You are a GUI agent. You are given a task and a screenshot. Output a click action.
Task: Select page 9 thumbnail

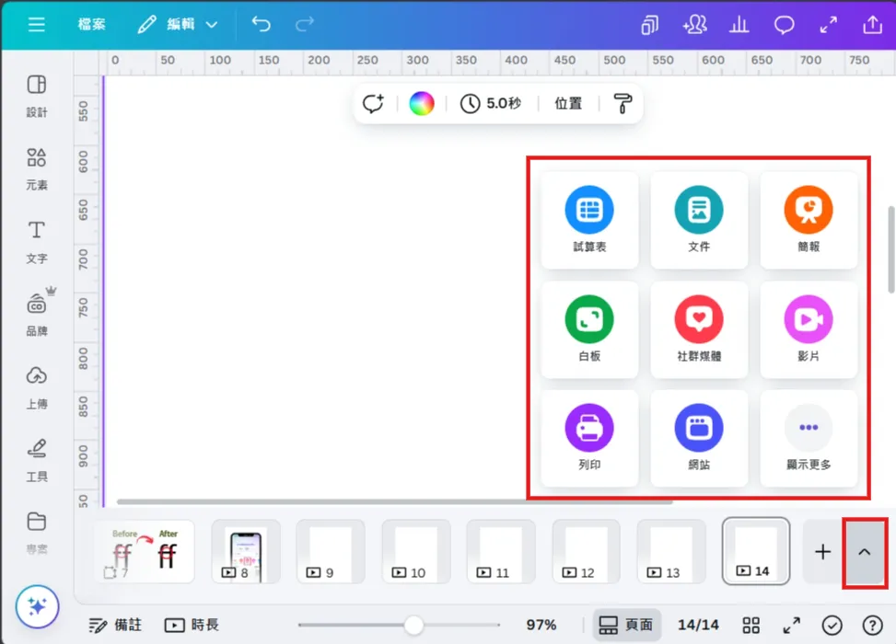click(x=331, y=551)
